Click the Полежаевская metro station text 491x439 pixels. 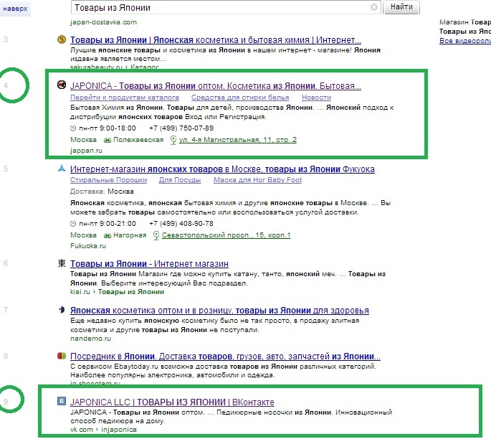coord(138,140)
